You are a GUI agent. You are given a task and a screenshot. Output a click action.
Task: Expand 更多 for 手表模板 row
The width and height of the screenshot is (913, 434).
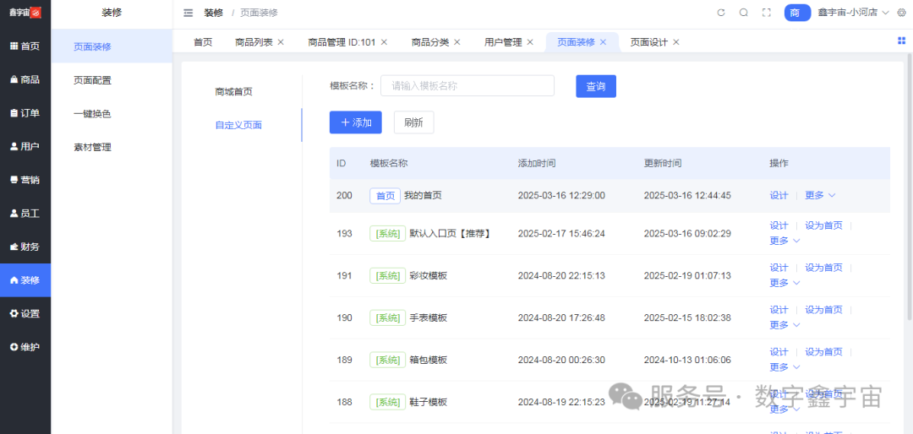pyautogui.click(x=785, y=324)
